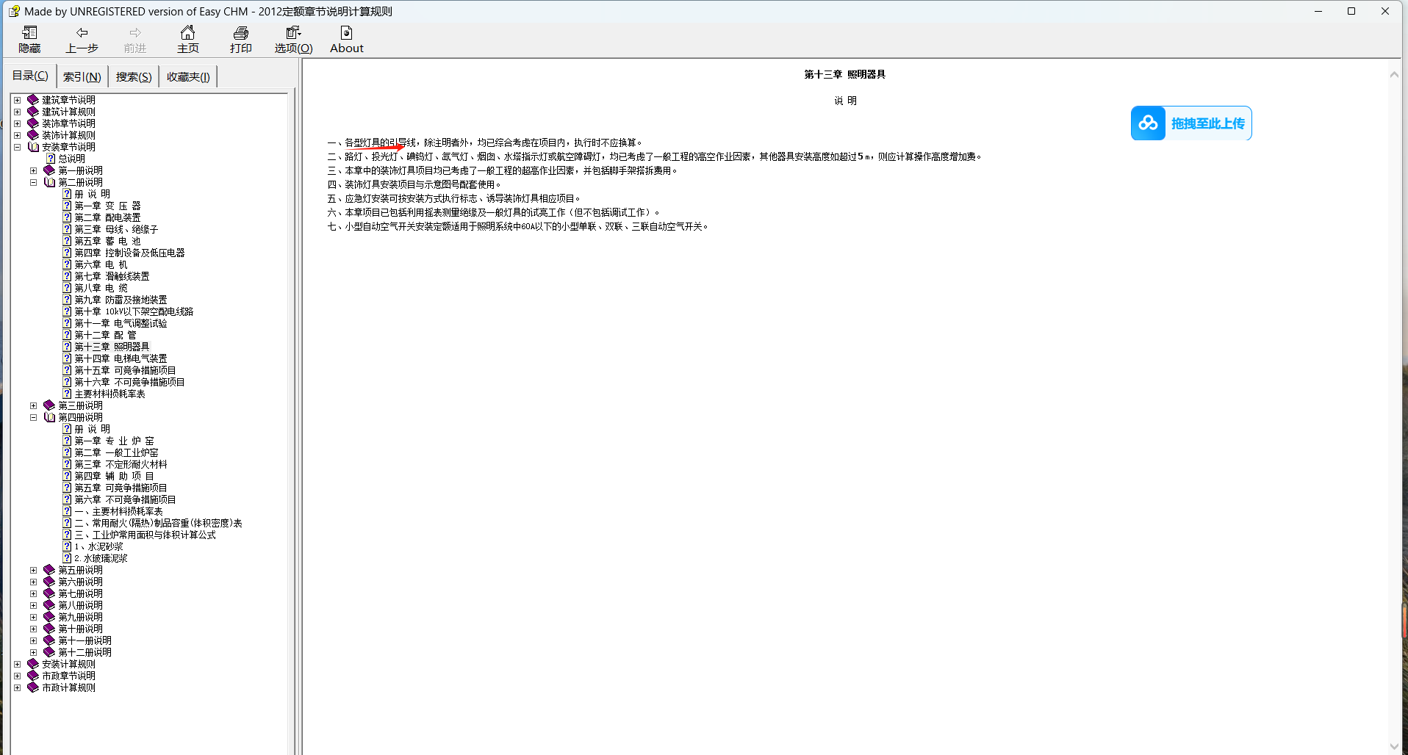Image resolution: width=1408 pixels, height=755 pixels.
Task: Click the page icon beside 总说明
Action: tap(51, 159)
